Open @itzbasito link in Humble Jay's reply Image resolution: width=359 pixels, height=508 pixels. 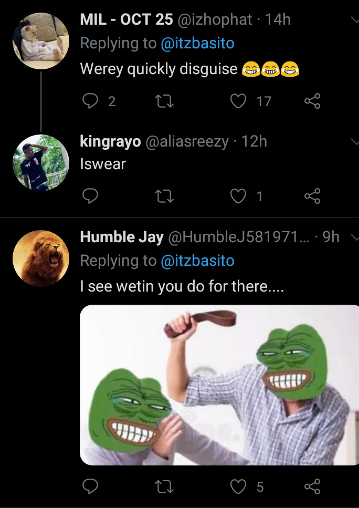[197, 261]
